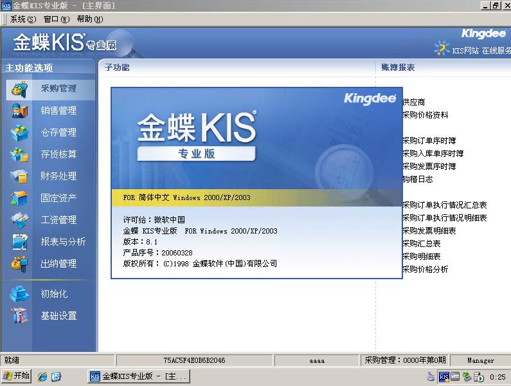Open 采购发票序时簿 report
This screenshot has width=511, height=386.
coord(429,167)
